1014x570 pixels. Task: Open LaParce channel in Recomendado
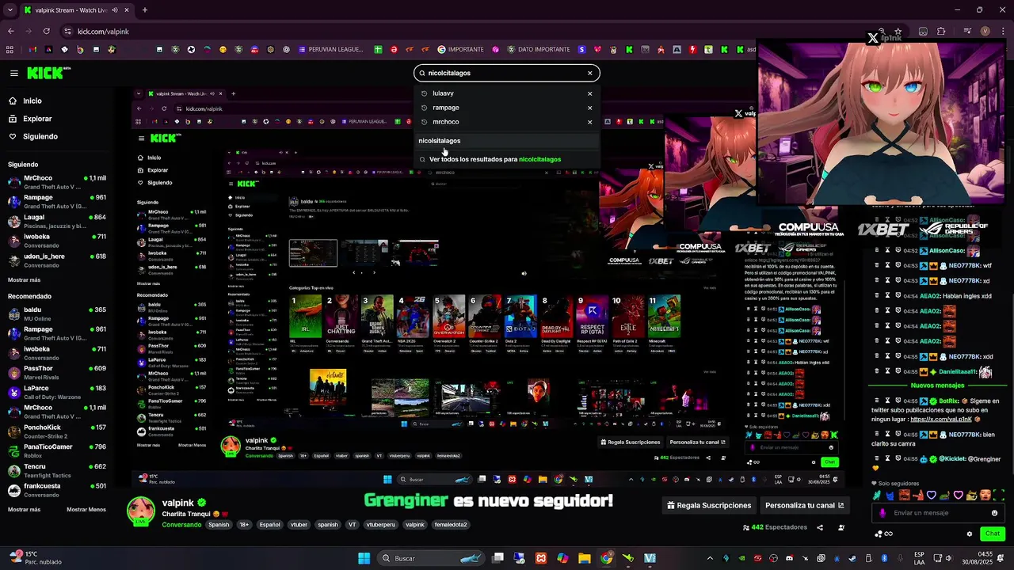[56, 392]
